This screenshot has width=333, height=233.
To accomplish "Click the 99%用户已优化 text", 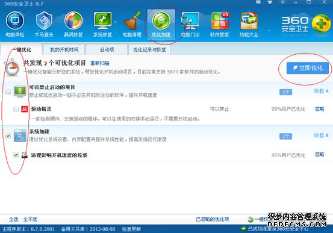I will [288, 109].
